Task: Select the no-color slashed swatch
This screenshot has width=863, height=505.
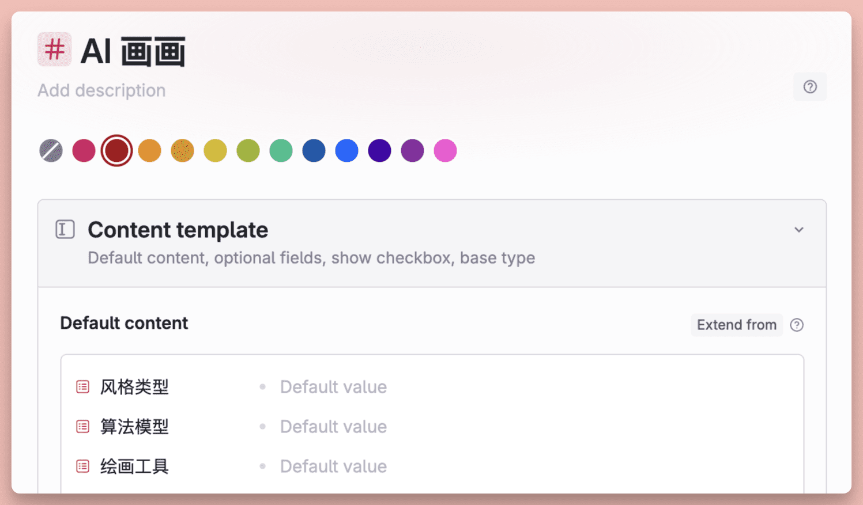Action: point(51,151)
